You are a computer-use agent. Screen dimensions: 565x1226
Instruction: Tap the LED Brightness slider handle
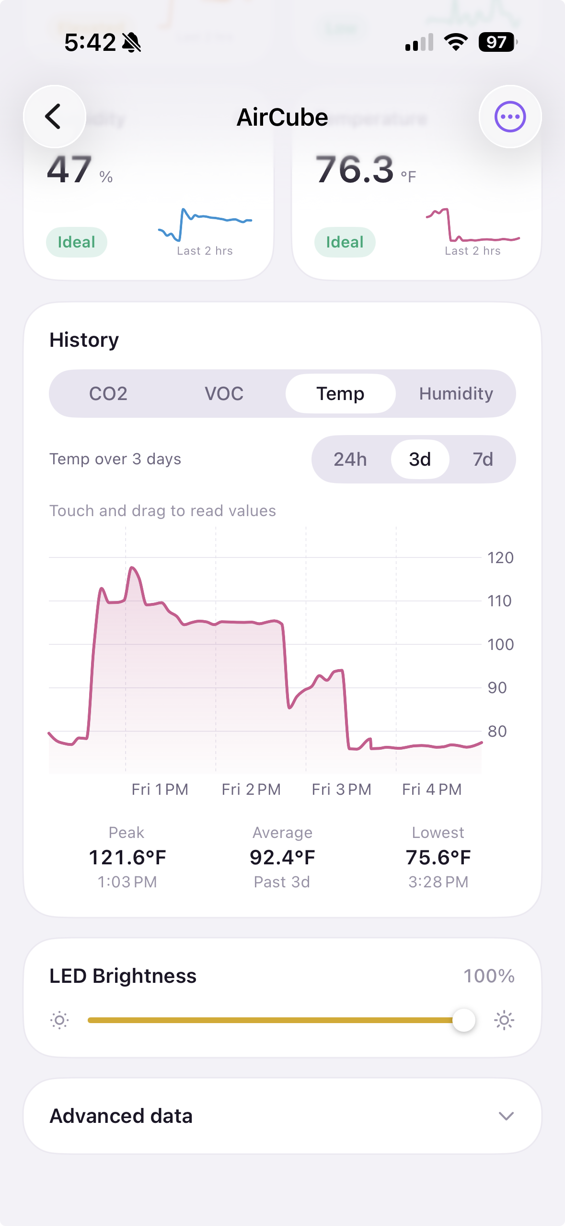click(463, 1020)
